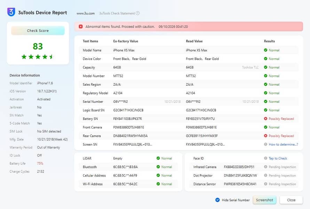The width and height of the screenshot is (310, 209).
Task: Click green check icon in Wi-Fi Address row
Action: [x=158, y=184]
